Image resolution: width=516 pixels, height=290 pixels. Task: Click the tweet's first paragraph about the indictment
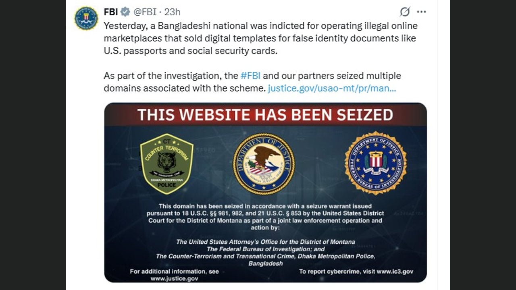coord(260,39)
